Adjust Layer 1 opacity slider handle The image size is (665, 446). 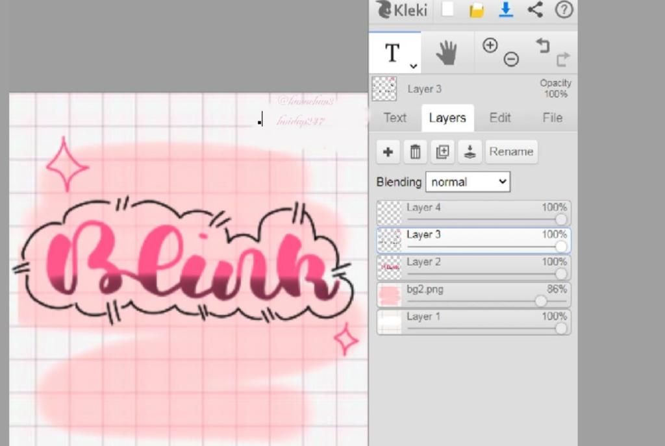click(560, 328)
